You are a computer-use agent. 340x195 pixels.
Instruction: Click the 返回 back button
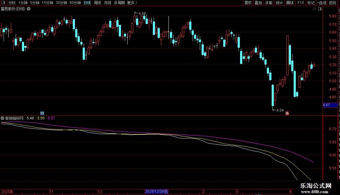(332, 3)
